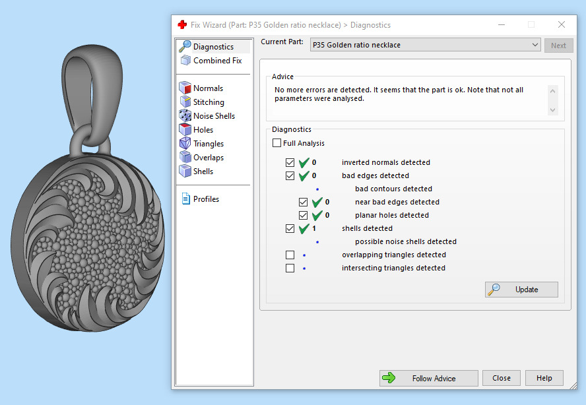
Task: Click green checkmark beside inverted normals detected
Action: [x=304, y=162]
